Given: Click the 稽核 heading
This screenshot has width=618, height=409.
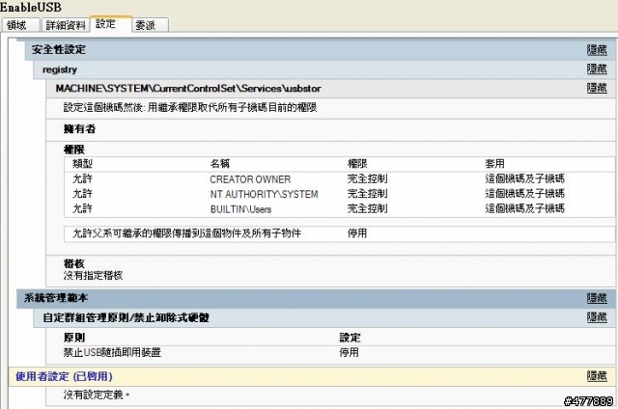Looking at the screenshot, I should pos(74,263).
